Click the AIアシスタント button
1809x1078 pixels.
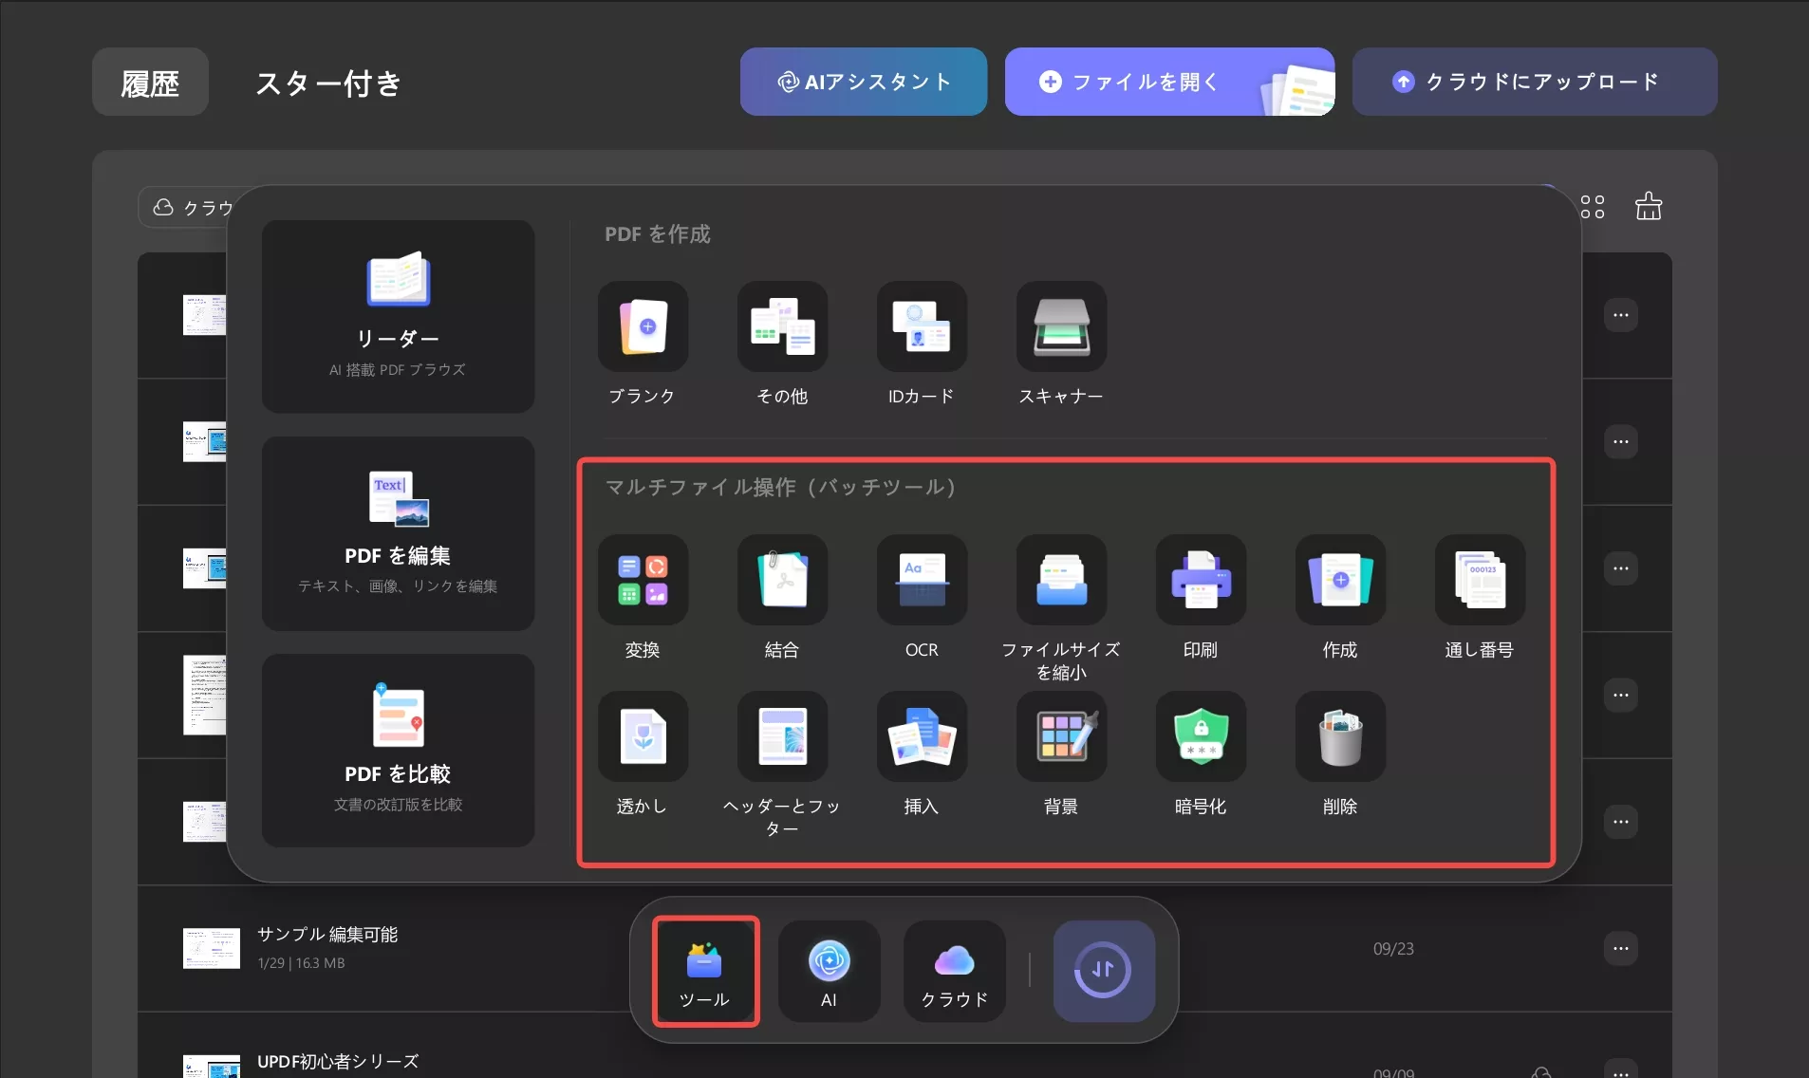point(864,82)
